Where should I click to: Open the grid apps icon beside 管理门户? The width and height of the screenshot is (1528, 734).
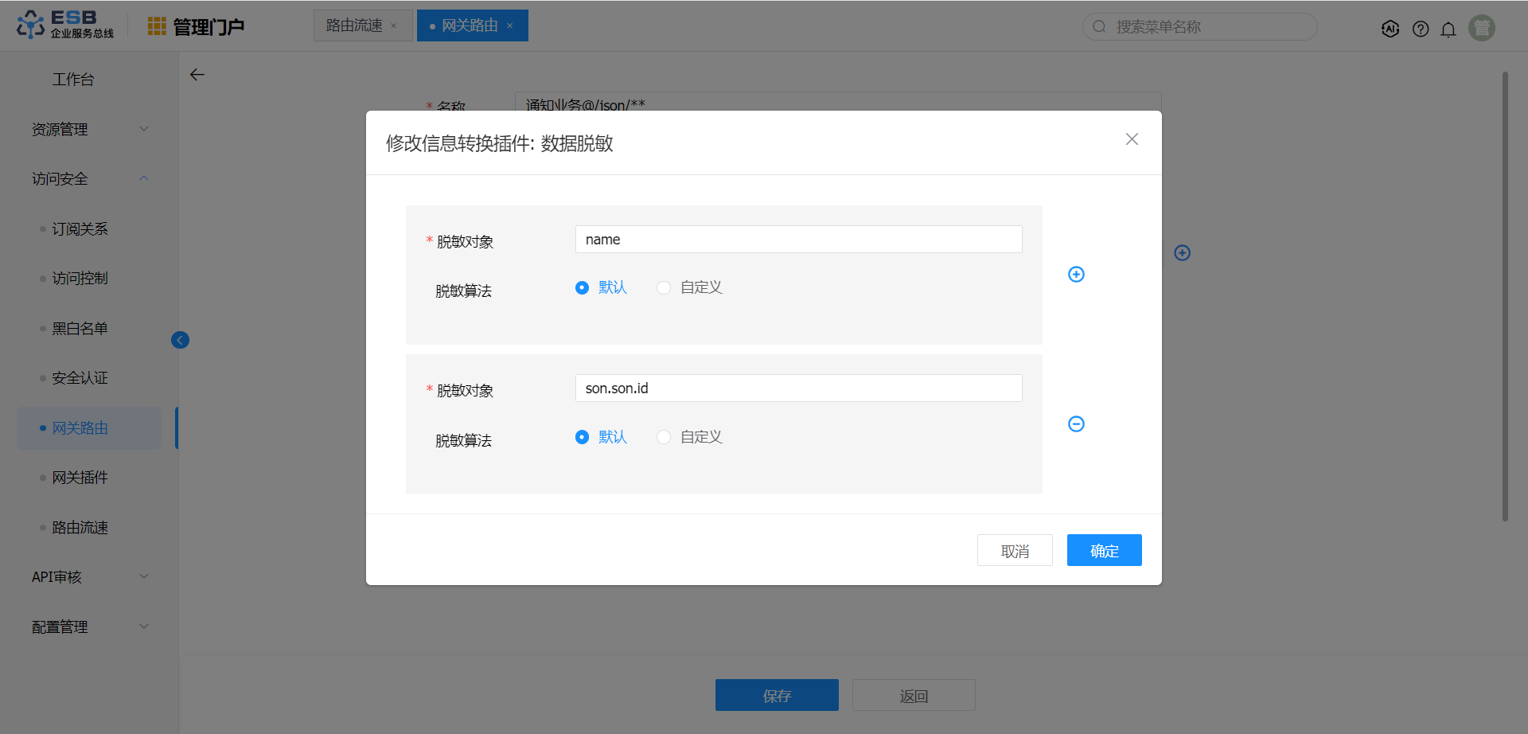coord(157,27)
